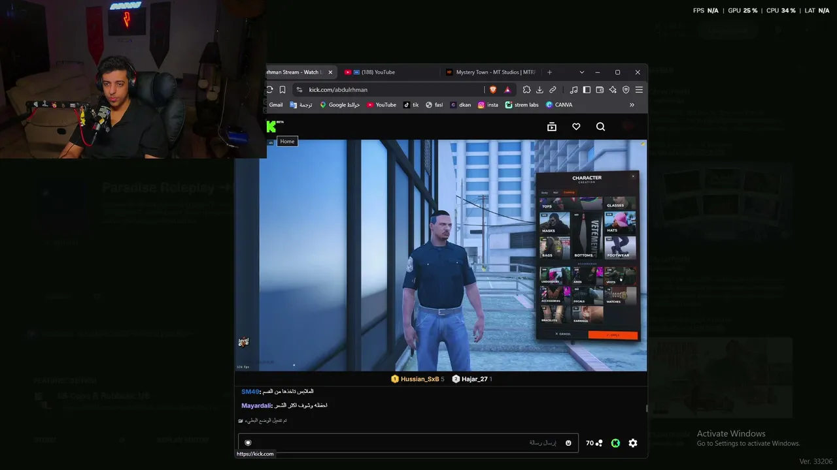Screen dimensions: 837x470
Task: Open the fasl bookmark
Action: pyautogui.click(x=434, y=104)
